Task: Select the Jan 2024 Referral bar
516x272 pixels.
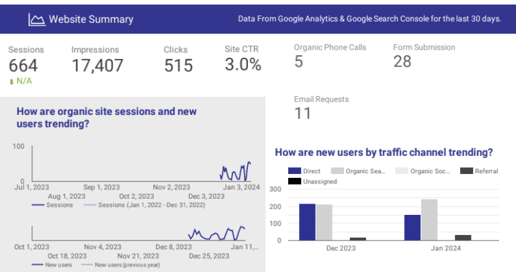Action: pos(463,237)
